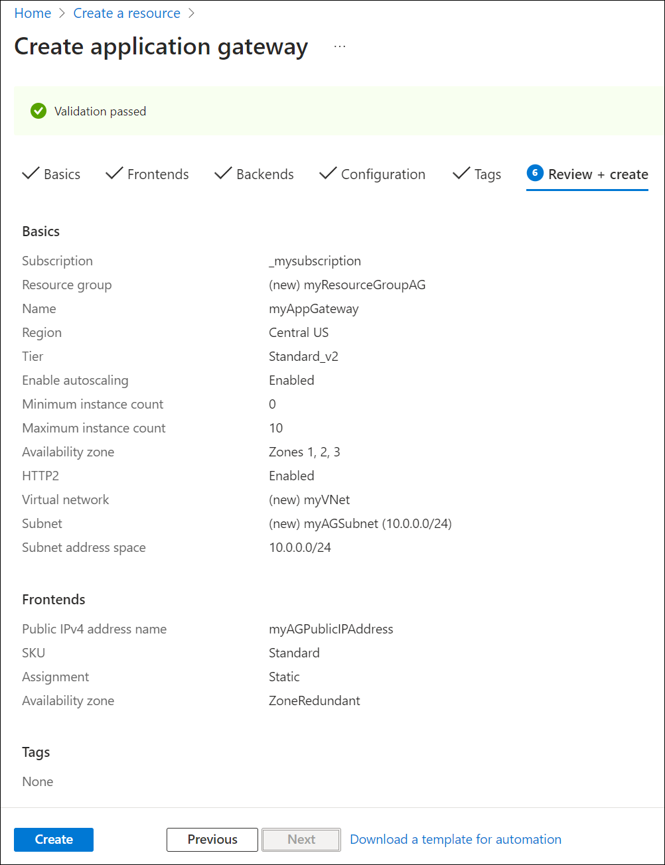
Task: Click the checkmark icon beside Basics tab
Action: (31, 174)
